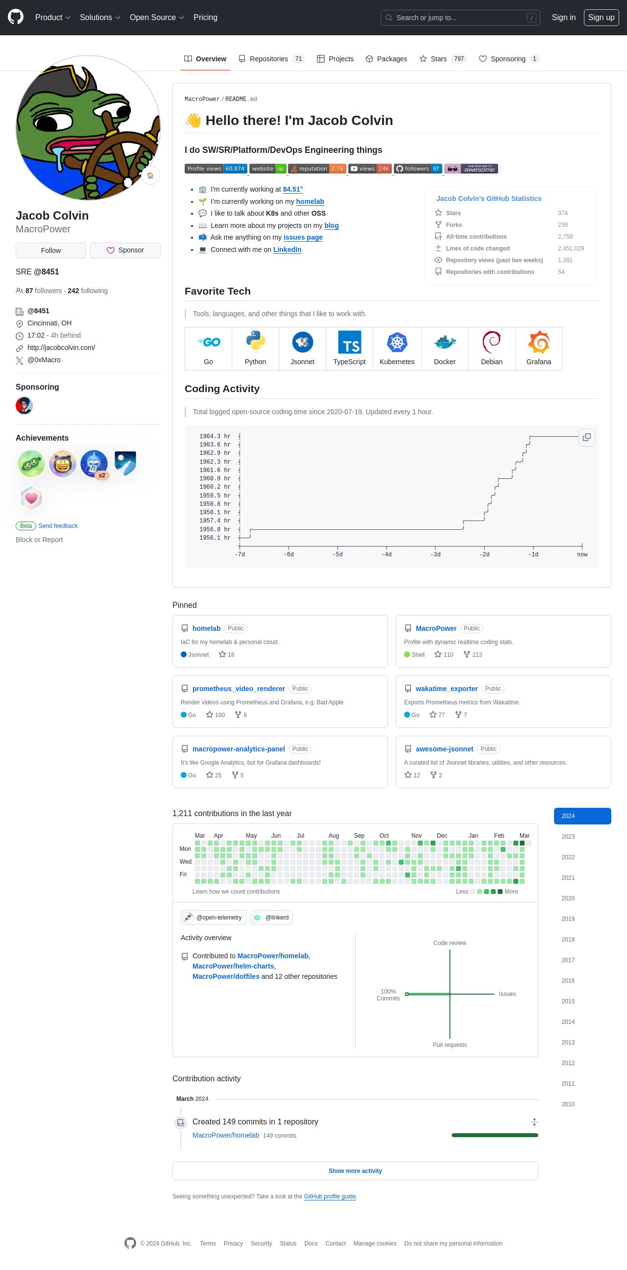
Task: Open the jacobcolvin.com website link
Action: pos(61,348)
